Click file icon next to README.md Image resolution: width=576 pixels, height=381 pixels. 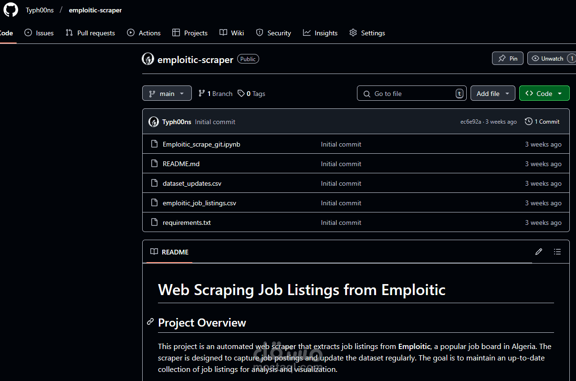pos(154,163)
